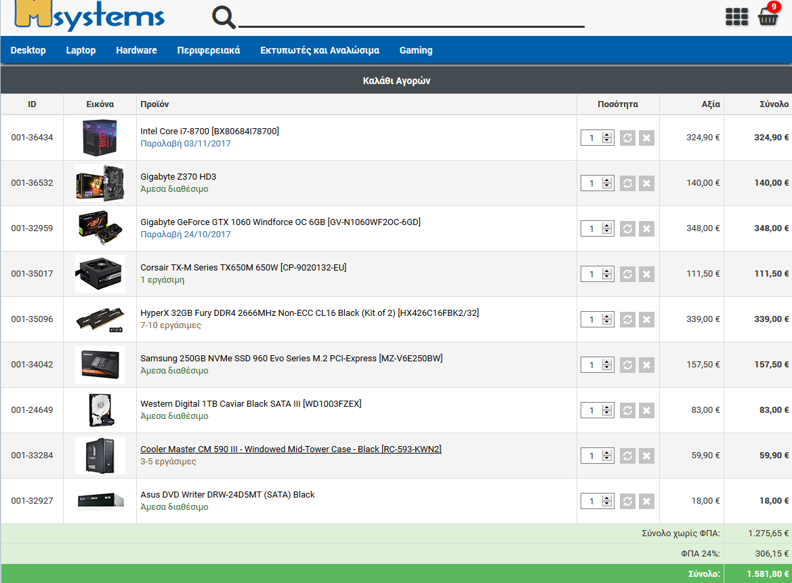Screen dimensions: 792x583
Task: Open the grid categories menu icon
Action: point(736,17)
